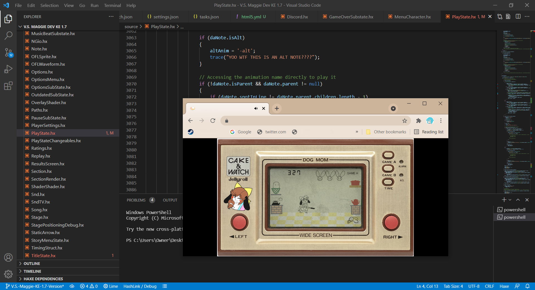This screenshot has width=535, height=290.
Task: Bookmark page with the star icon
Action: pyautogui.click(x=405, y=121)
